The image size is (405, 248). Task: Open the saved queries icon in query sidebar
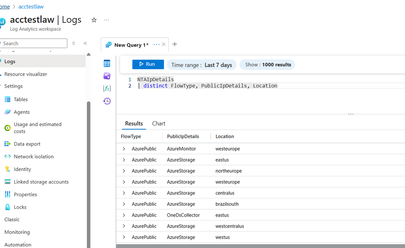[107, 76]
